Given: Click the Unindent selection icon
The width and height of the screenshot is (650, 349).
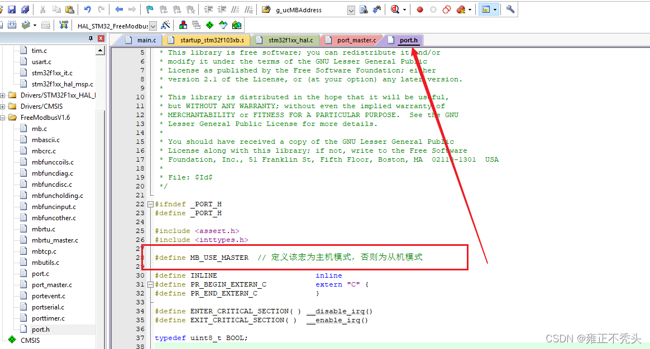Looking at the screenshot, I should 222,9.
